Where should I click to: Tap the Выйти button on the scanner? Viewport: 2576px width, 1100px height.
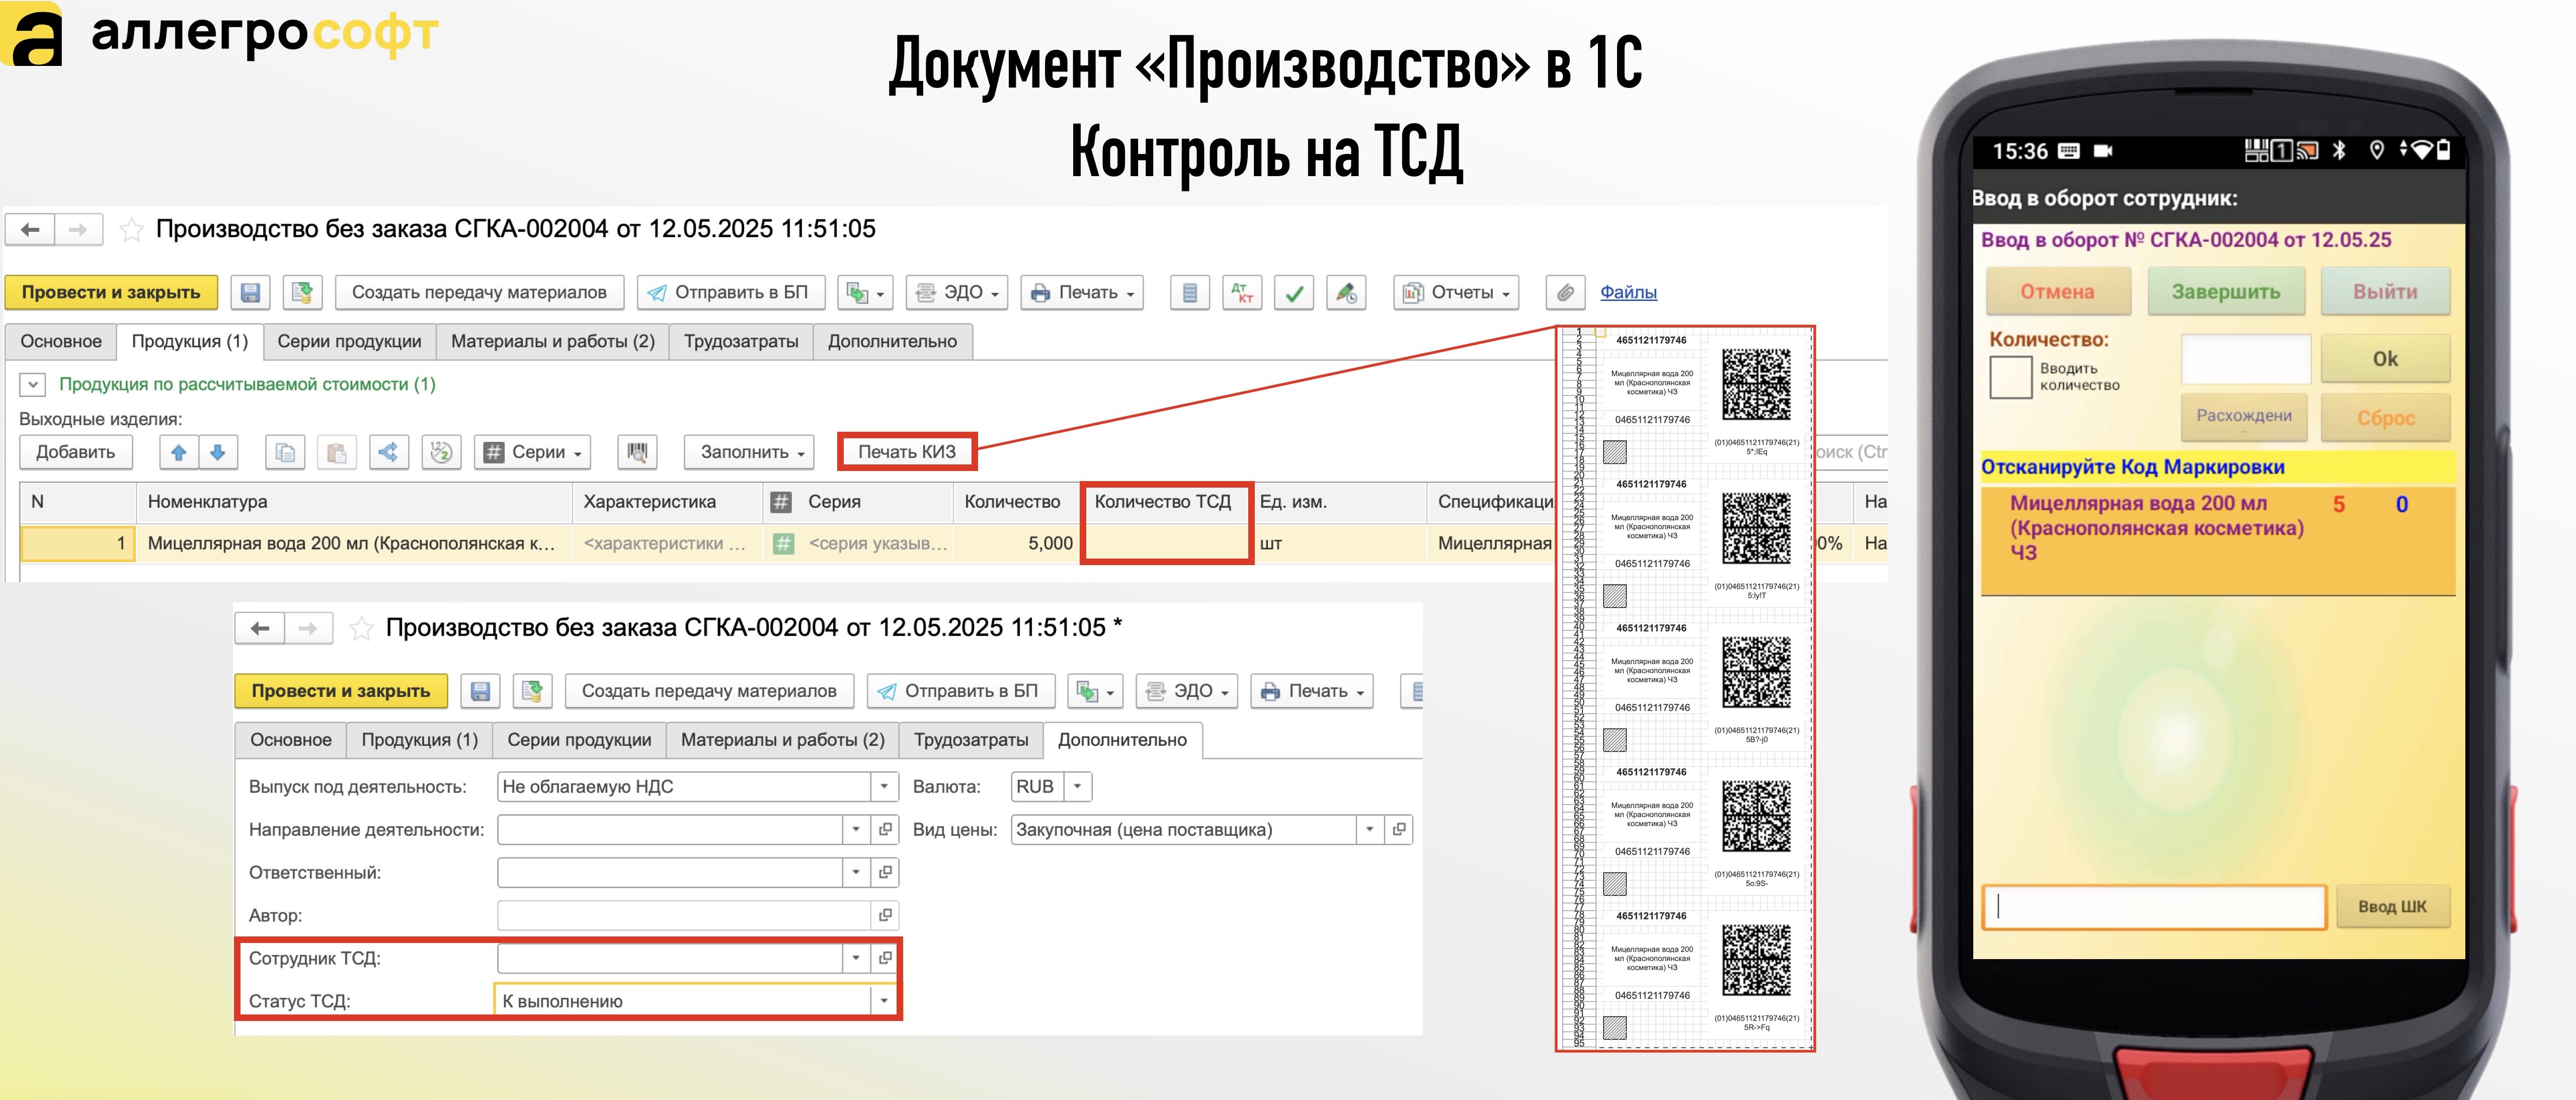click(x=2385, y=292)
